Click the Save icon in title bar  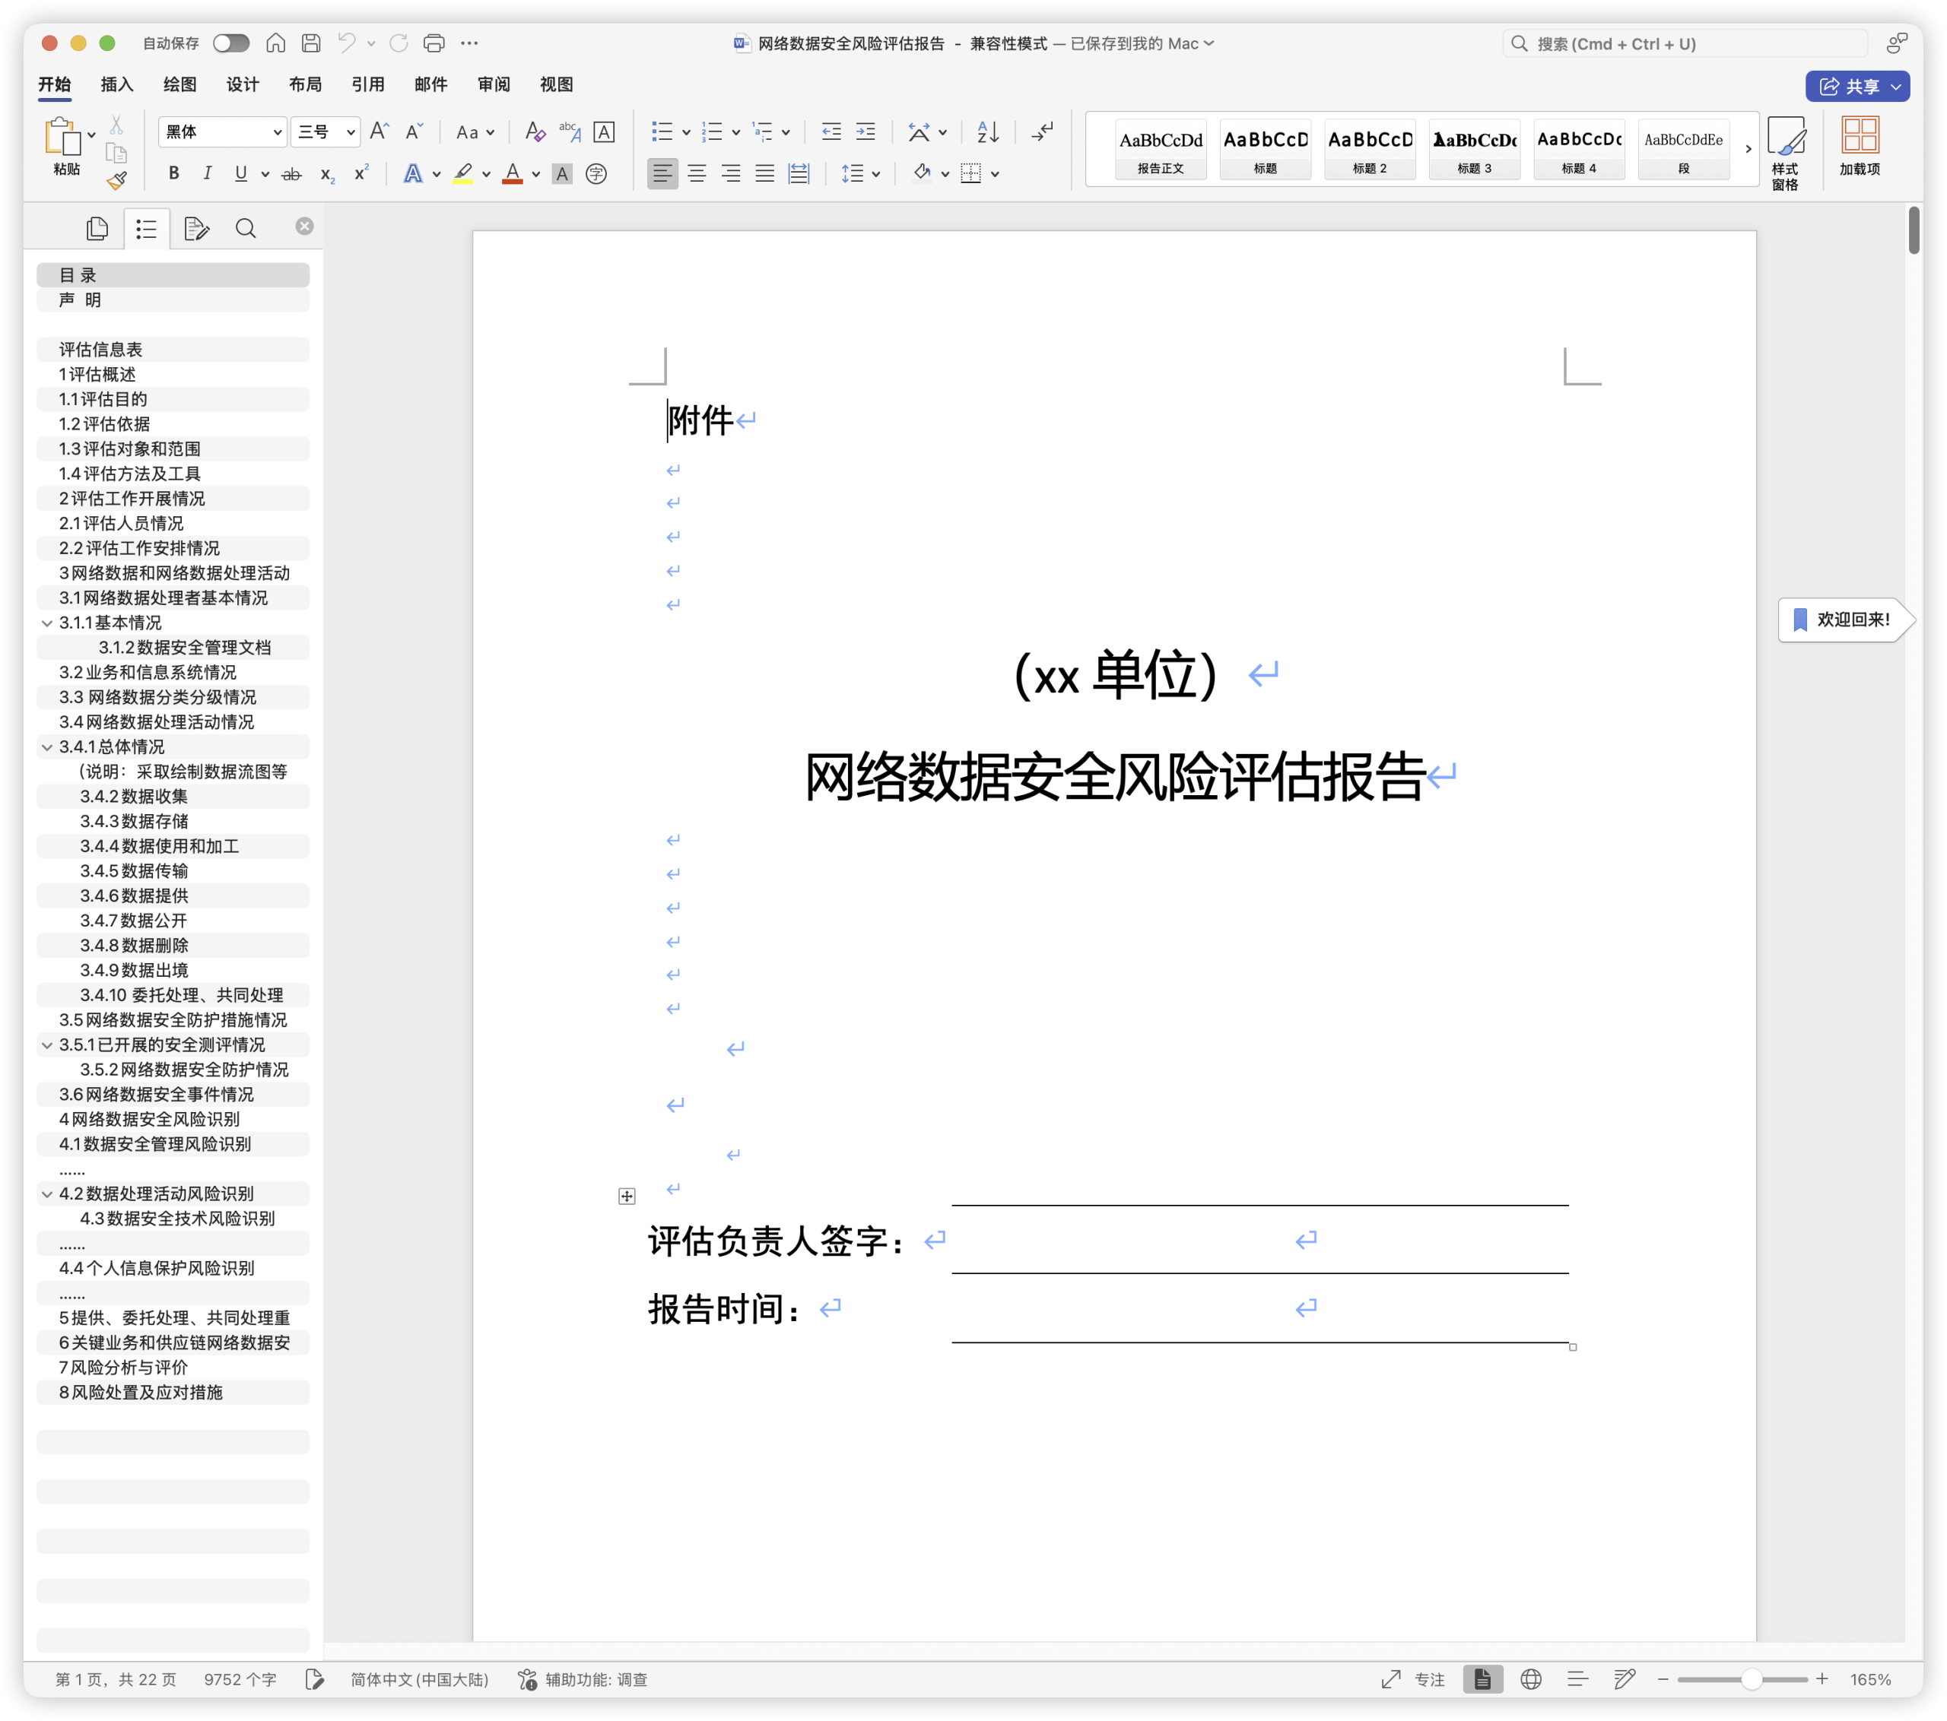(310, 43)
